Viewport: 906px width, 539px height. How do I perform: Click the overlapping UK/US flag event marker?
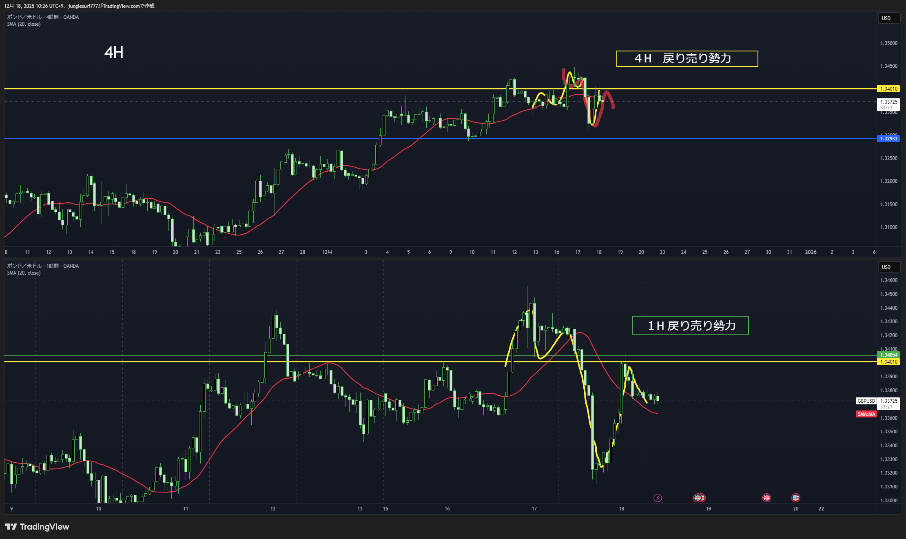click(699, 498)
